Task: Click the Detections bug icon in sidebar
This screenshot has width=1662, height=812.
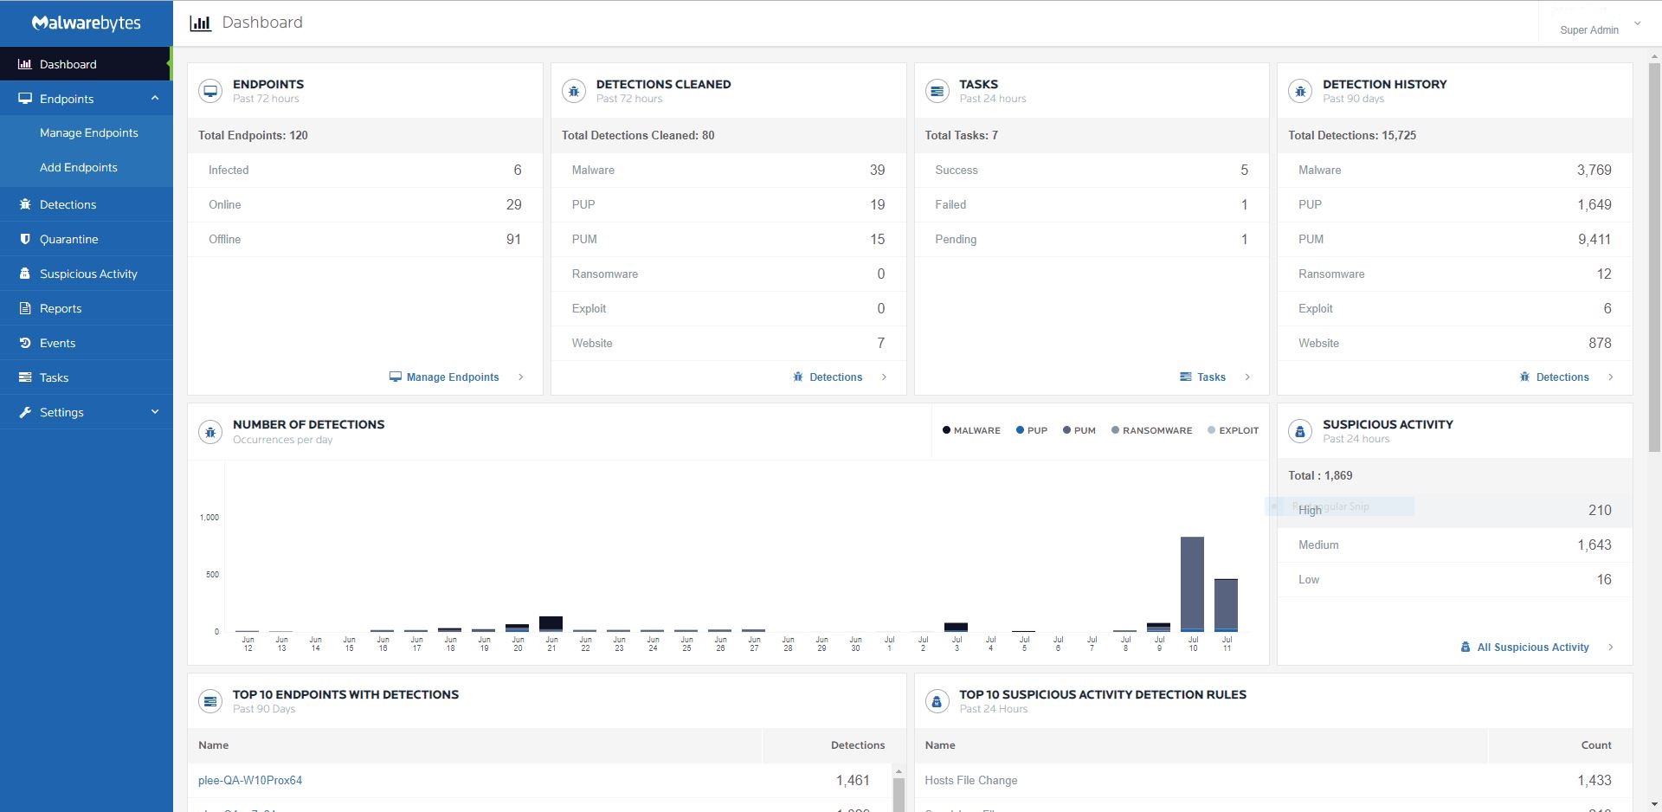Action: (25, 204)
